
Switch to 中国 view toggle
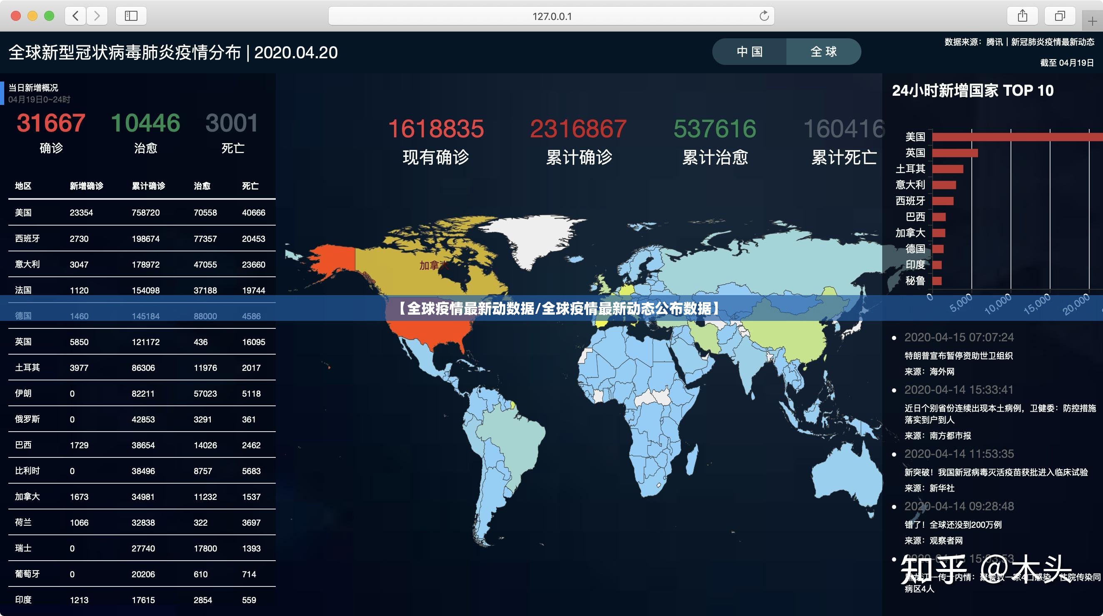click(749, 52)
